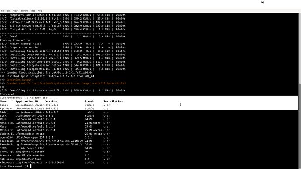Click the 'CLion' name entry

(x=4, y=105)
